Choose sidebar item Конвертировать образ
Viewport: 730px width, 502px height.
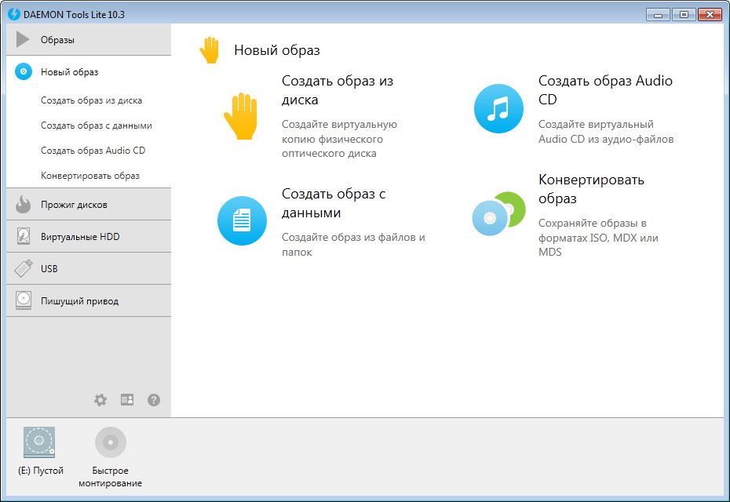click(90, 176)
